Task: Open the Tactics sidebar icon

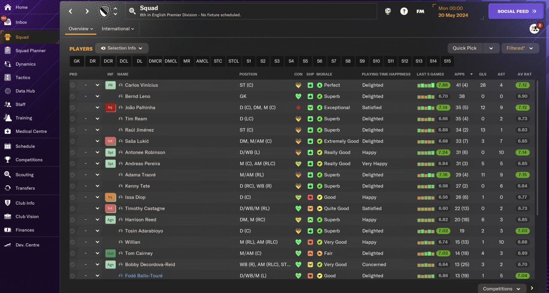Action: click(x=7, y=78)
